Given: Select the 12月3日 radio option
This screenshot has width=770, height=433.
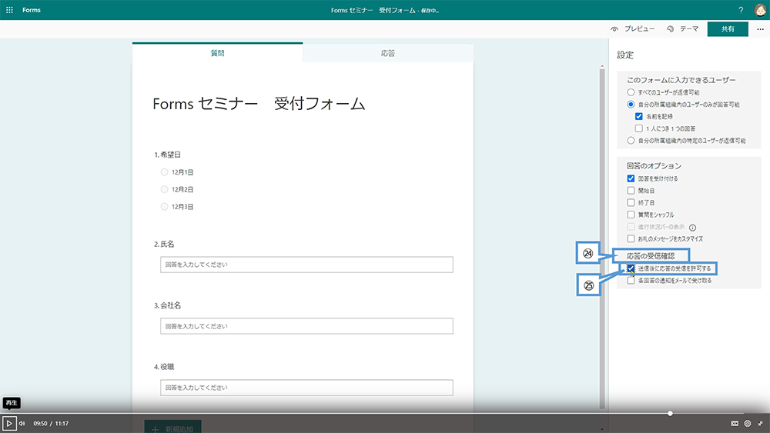Looking at the screenshot, I should pyautogui.click(x=165, y=206).
